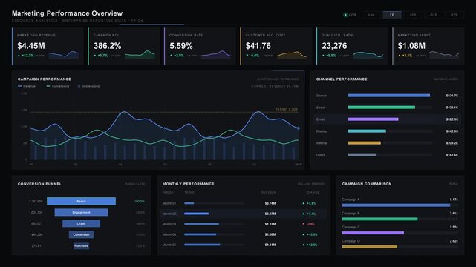
Task: Click the Search channel blue bar
Action: tap(389, 96)
